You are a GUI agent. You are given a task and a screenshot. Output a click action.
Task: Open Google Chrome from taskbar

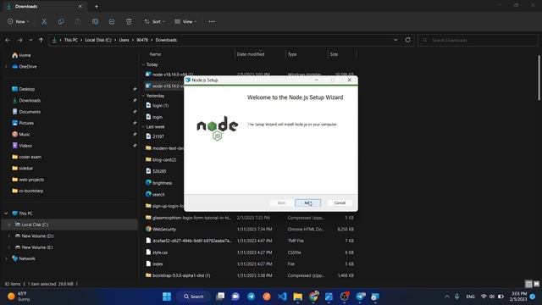coord(313,297)
